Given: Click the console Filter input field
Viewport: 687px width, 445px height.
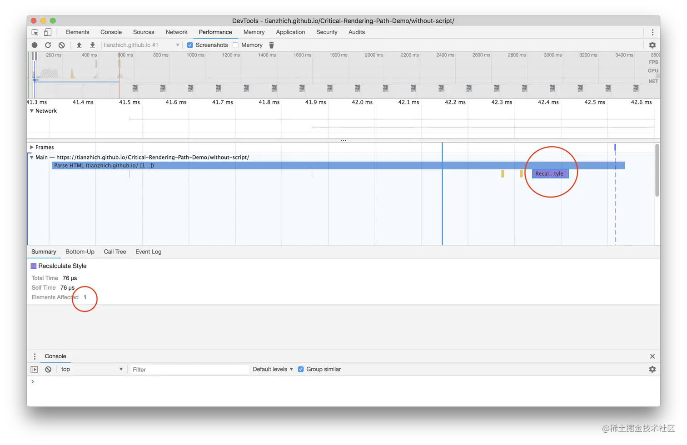Looking at the screenshot, I should [x=189, y=370].
